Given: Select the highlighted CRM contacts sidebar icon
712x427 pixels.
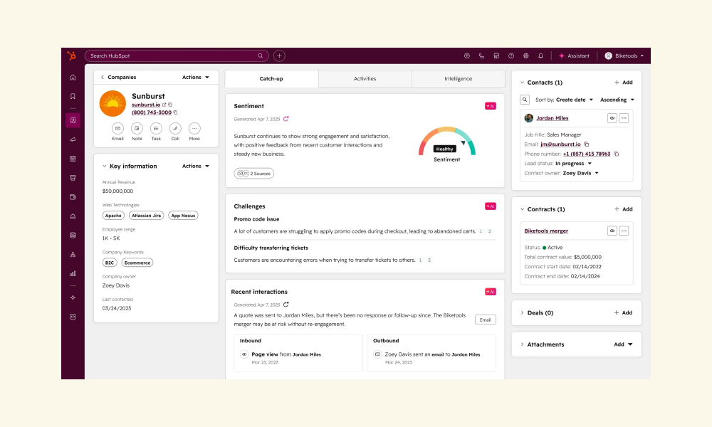Looking at the screenshot, I should [73, 120].
